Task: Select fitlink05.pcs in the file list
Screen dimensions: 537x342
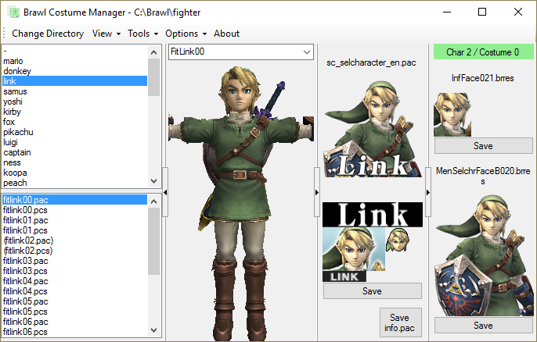Action: tap(74, 312)
